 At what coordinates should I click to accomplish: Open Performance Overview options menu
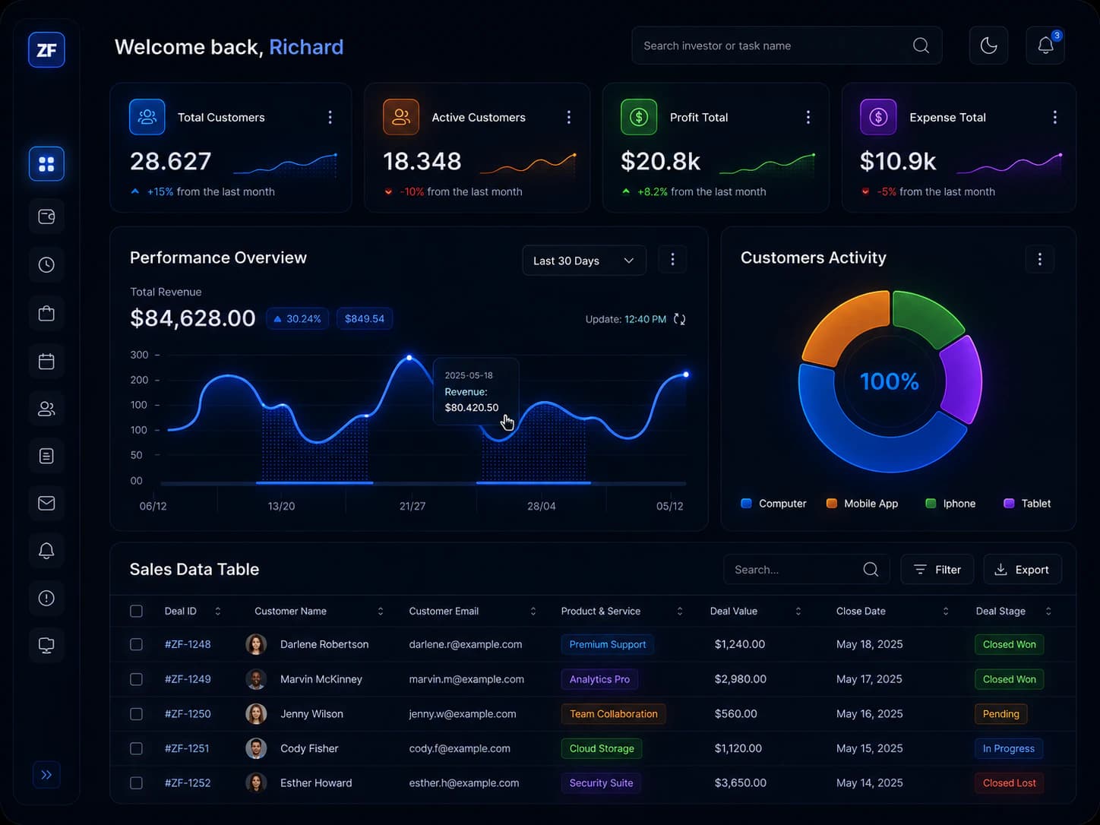click(x=672, y=260)
